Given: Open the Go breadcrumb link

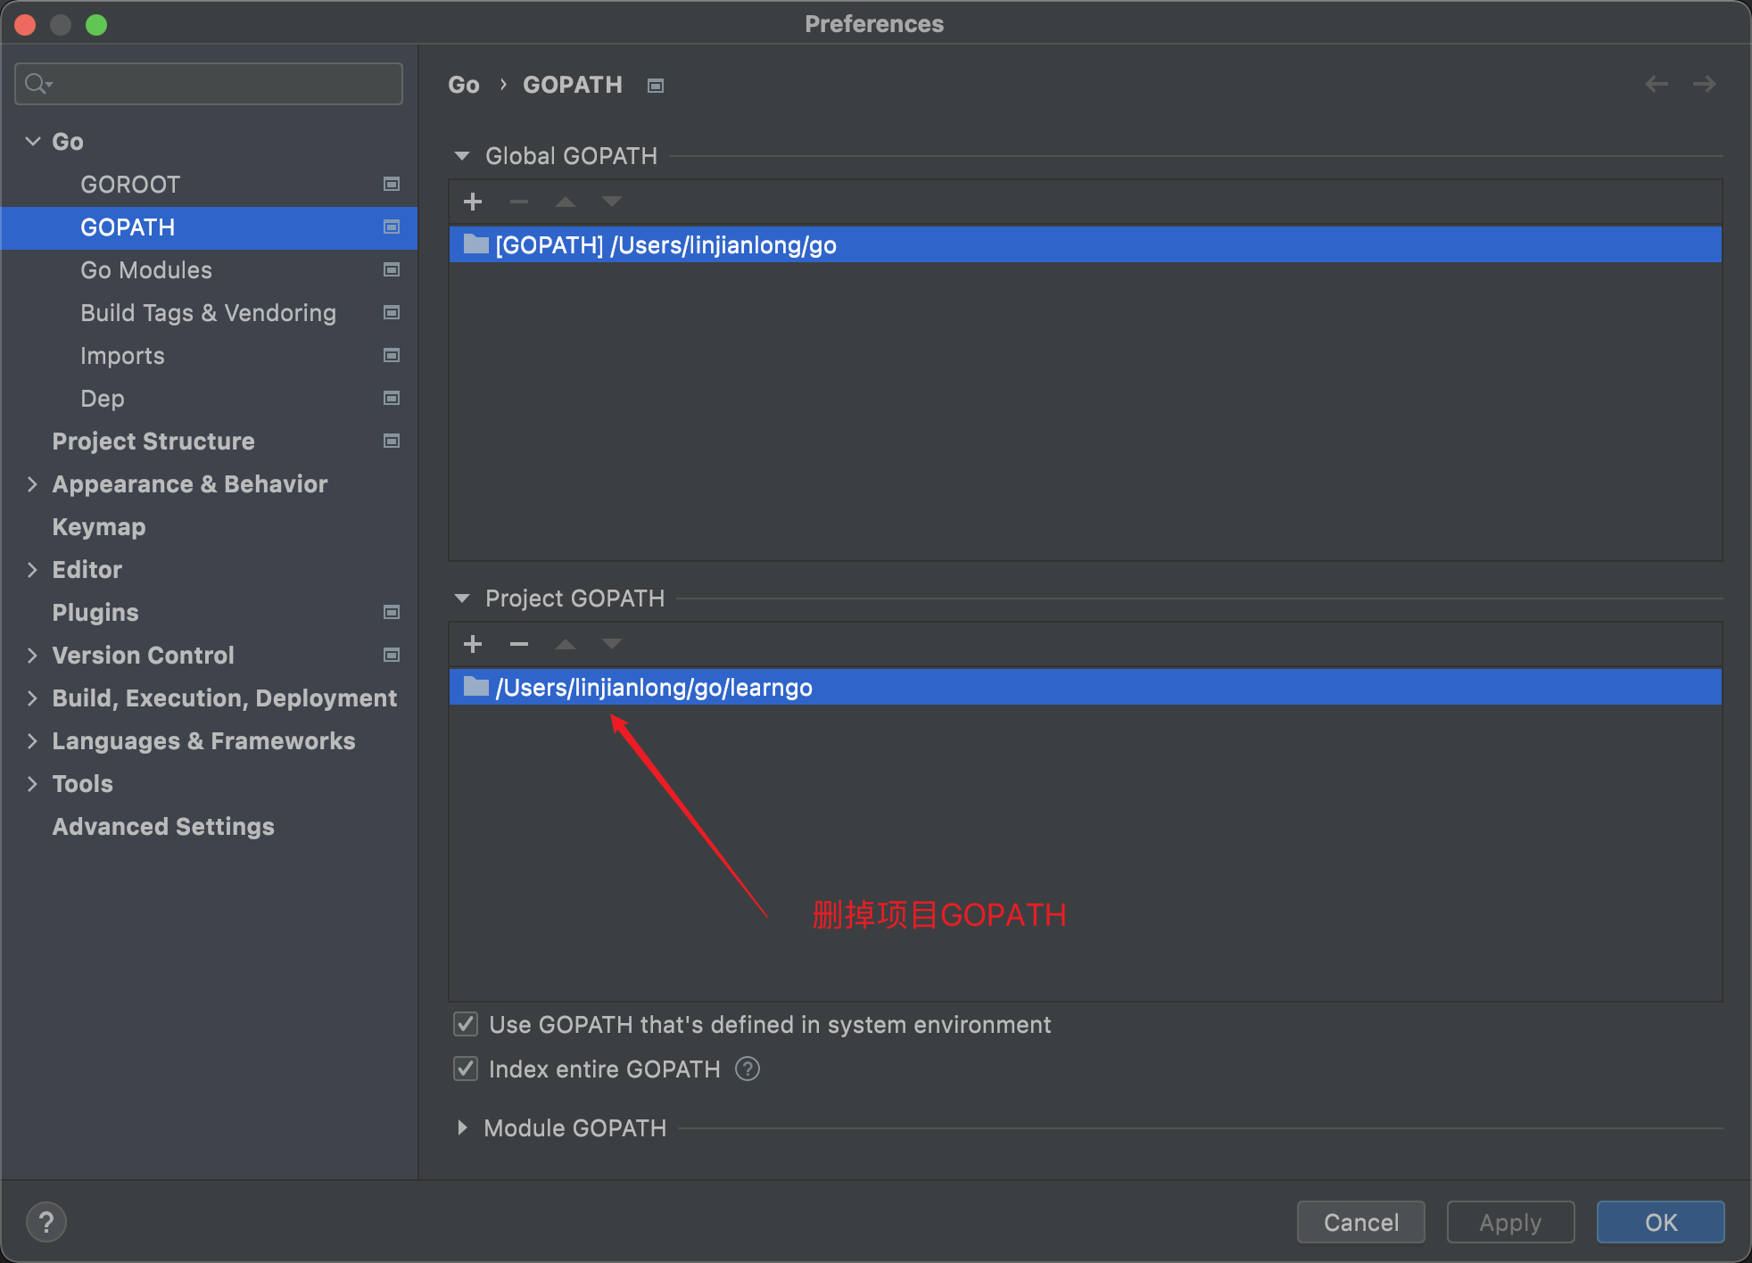Looking at the screenshot, I should tap(463, 85).
